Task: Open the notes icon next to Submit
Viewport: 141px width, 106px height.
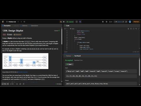Action: 77,22
